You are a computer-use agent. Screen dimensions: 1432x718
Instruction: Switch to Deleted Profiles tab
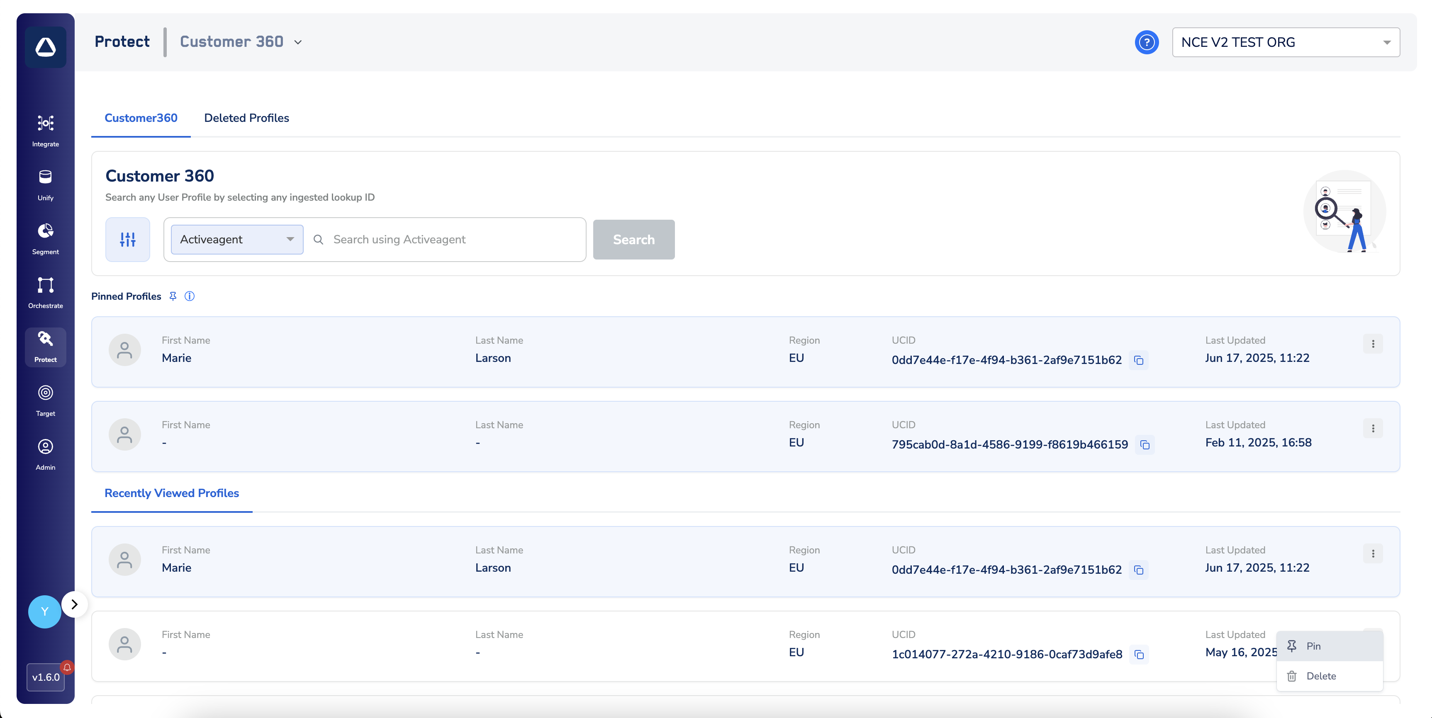(x=246, y=118)
